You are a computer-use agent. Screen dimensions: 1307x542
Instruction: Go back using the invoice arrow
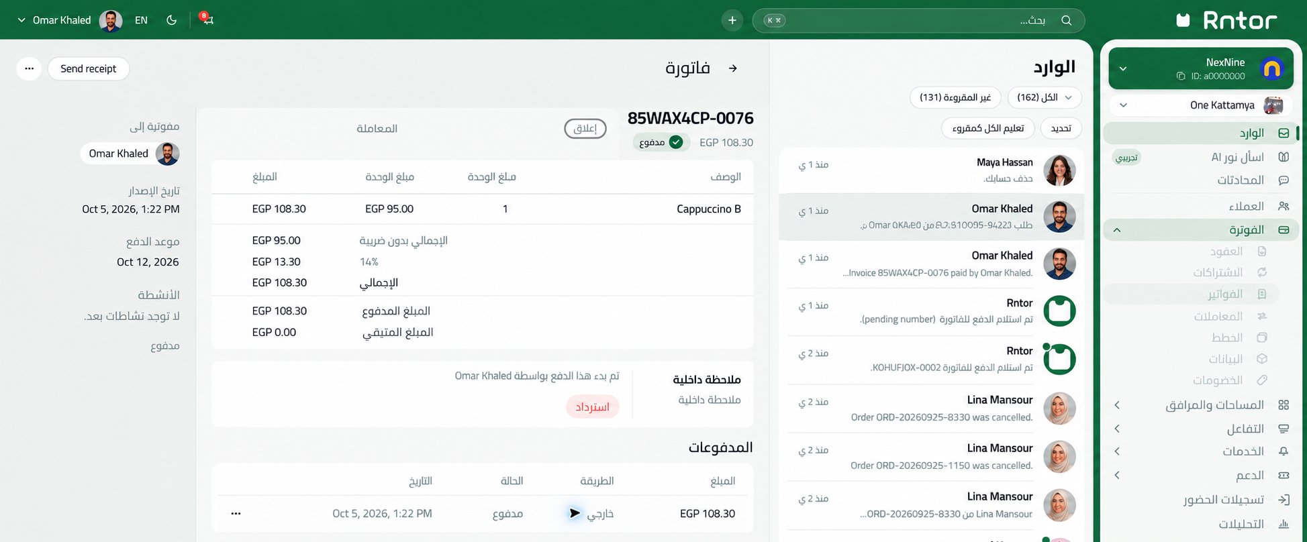tap(733, 68)
